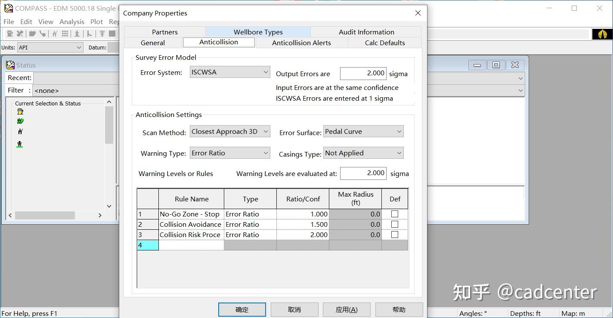Click the Output Errors sigma input field
The width and height of the screenshot is (613, 318).
click(x=363, y=74)
